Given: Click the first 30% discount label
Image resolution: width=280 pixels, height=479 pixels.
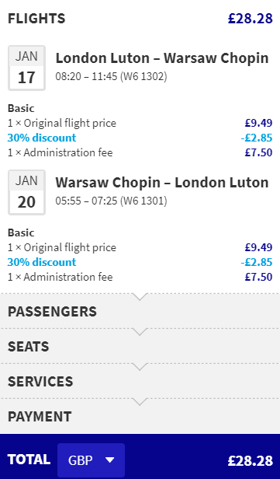Looking at the screenshot, I should 42,138.
